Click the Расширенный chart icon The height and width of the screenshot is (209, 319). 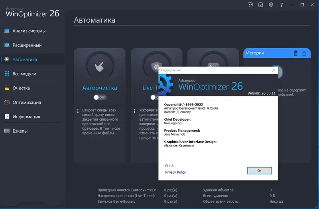pyautogui.click(x=7, y=45)
